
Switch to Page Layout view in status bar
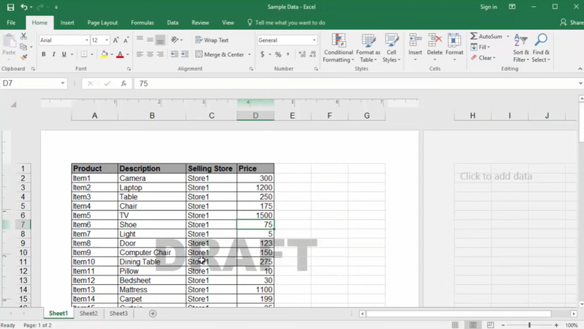click(473, 325)
